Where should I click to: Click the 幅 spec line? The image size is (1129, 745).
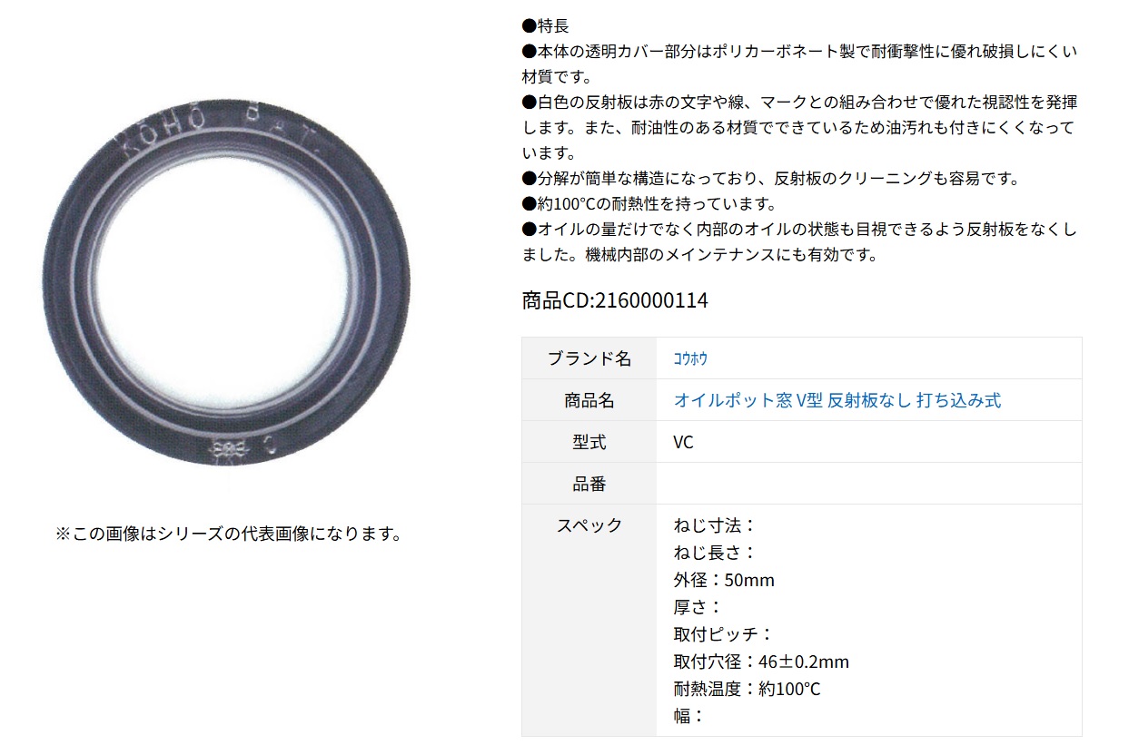[689, 716]
